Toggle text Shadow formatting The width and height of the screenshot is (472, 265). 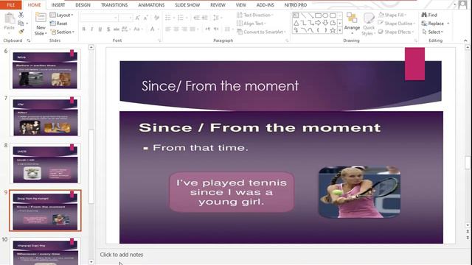pyautogui.click(x=108, y=29)
